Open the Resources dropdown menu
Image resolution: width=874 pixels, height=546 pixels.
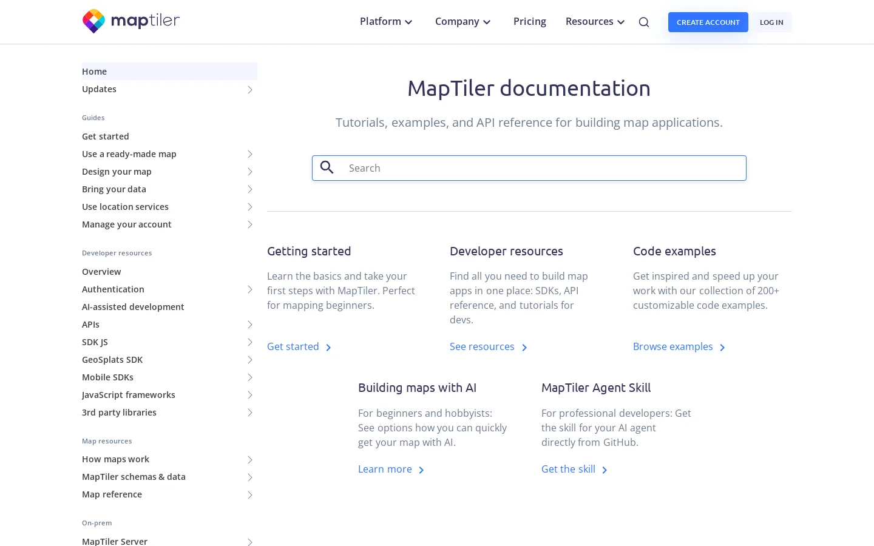point(595,22)
